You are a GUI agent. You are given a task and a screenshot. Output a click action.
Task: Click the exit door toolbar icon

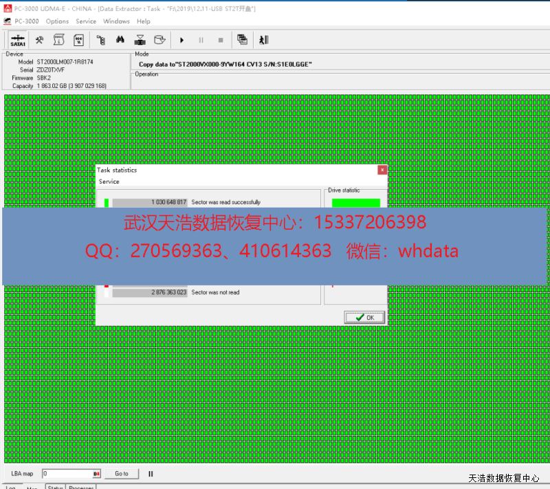point(263,40)
